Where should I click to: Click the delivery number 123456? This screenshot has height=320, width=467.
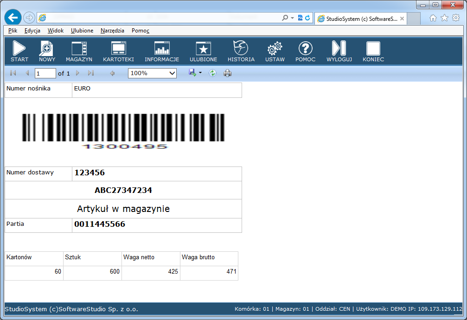tap(90, 173)
